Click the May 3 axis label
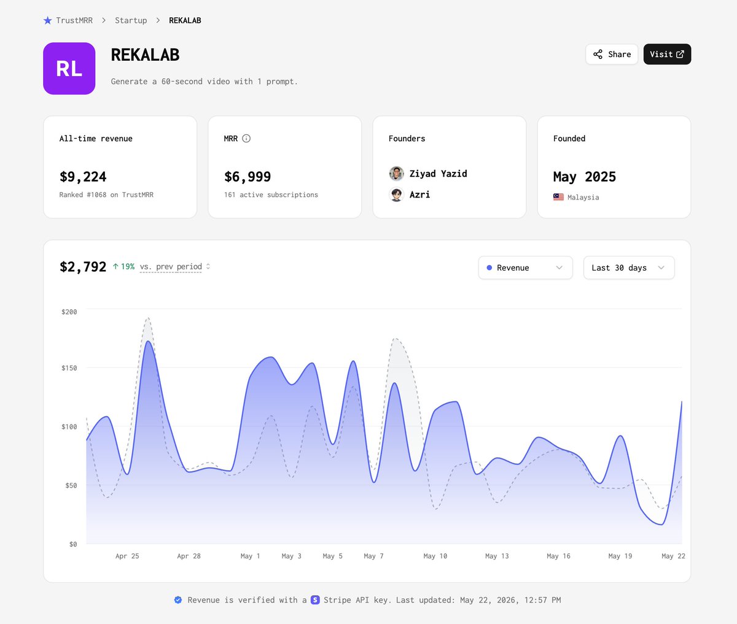The height and width of the screenshot is (624, 737). coord(291,556)
